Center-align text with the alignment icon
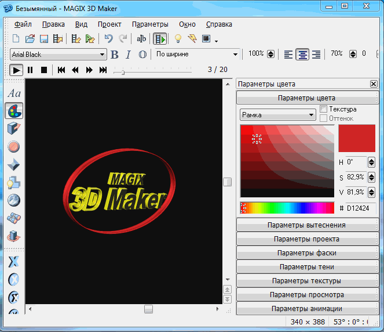The height and width of the screenshot is (332, 384). tap(302, 55)
